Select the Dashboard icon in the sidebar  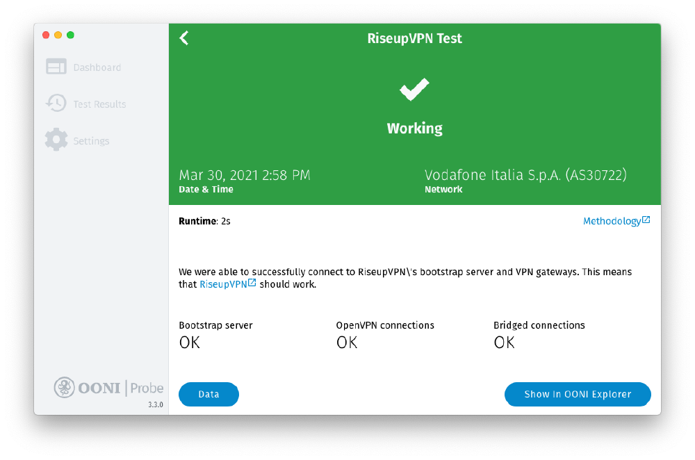click(56, 66)
